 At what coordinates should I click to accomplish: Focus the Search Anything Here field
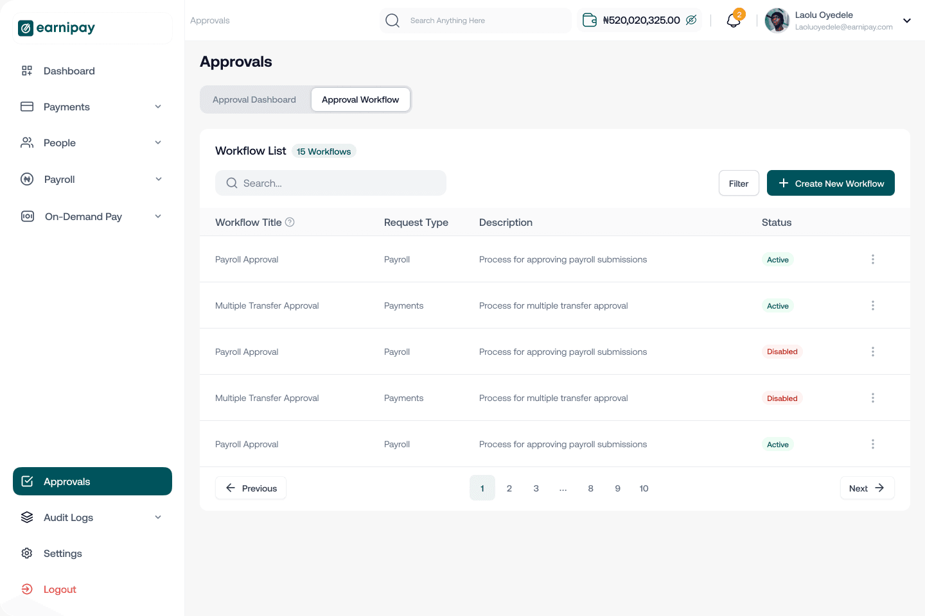pos(475,21)
